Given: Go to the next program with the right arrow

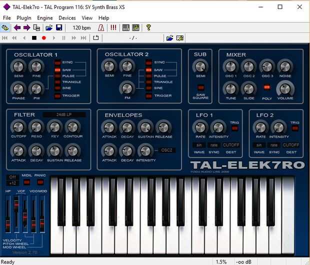Looking at the screenshot, I should pos(26,27).
